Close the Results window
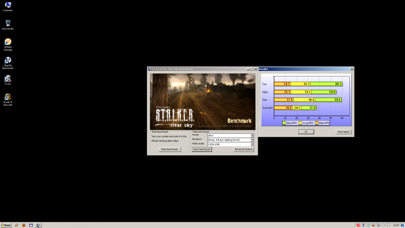 (x=352, y=69)
